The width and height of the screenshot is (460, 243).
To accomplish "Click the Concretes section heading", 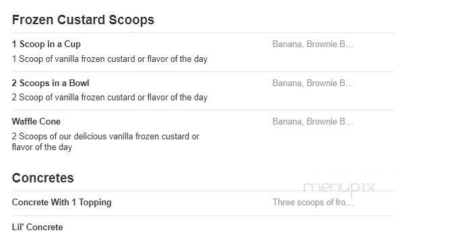I will [43, 178].
